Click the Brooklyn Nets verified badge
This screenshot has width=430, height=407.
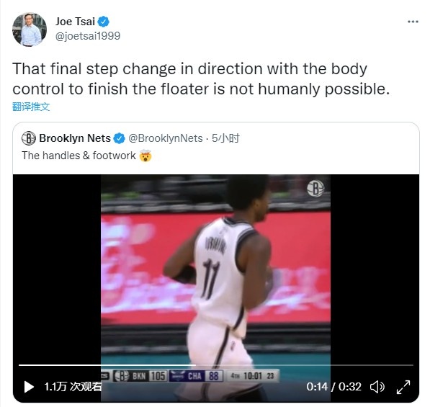click(x=119, y=138)
